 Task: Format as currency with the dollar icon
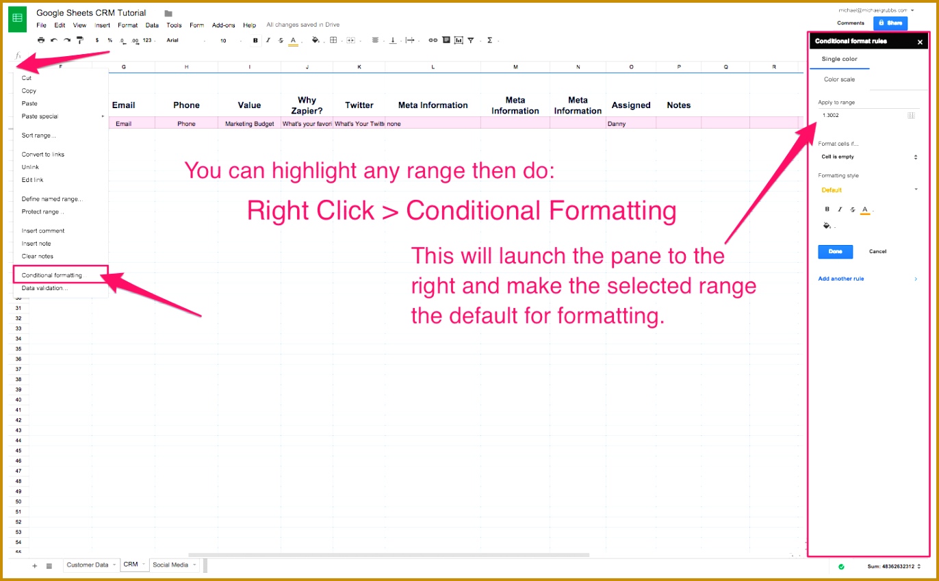(x=97, y=40)
